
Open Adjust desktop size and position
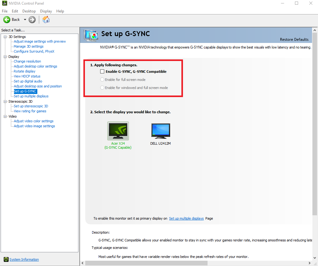(38, 86)
